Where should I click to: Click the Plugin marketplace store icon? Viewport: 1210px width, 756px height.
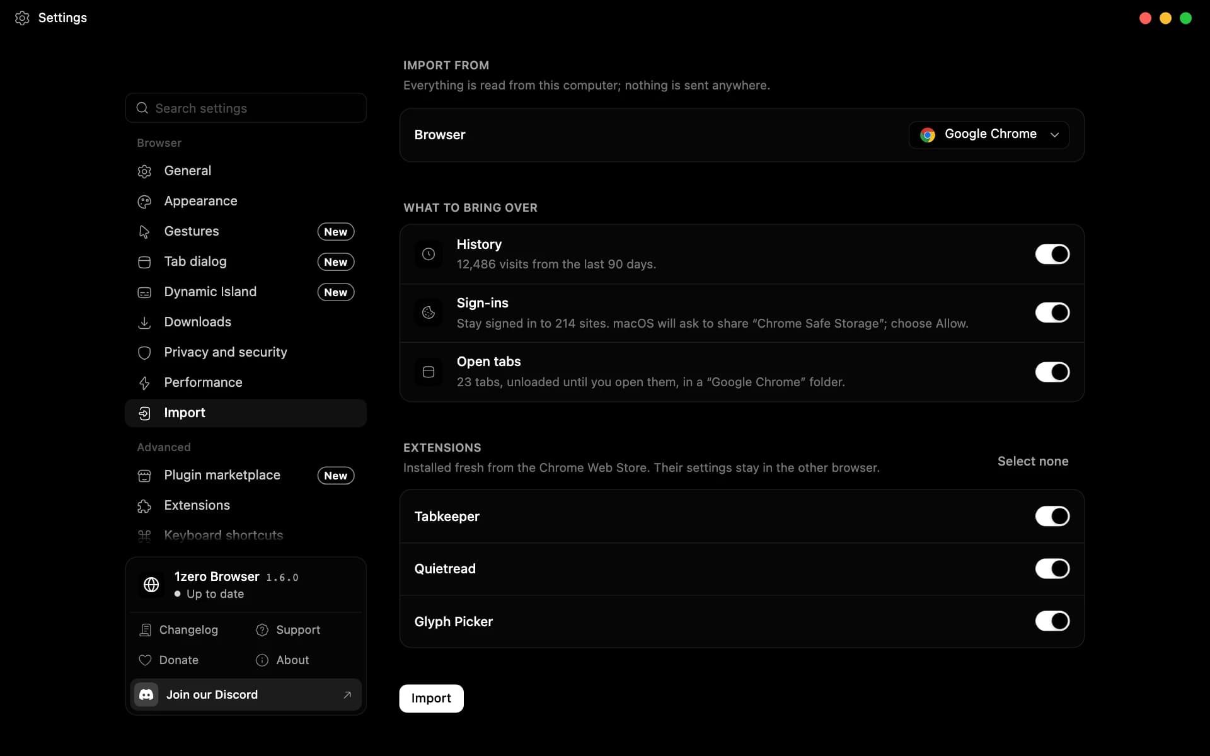pyautogui.click(x=144, y=476)
